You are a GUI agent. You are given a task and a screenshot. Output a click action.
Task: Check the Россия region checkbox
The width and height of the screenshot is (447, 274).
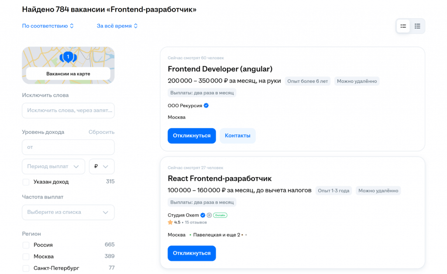click(26, 245)
